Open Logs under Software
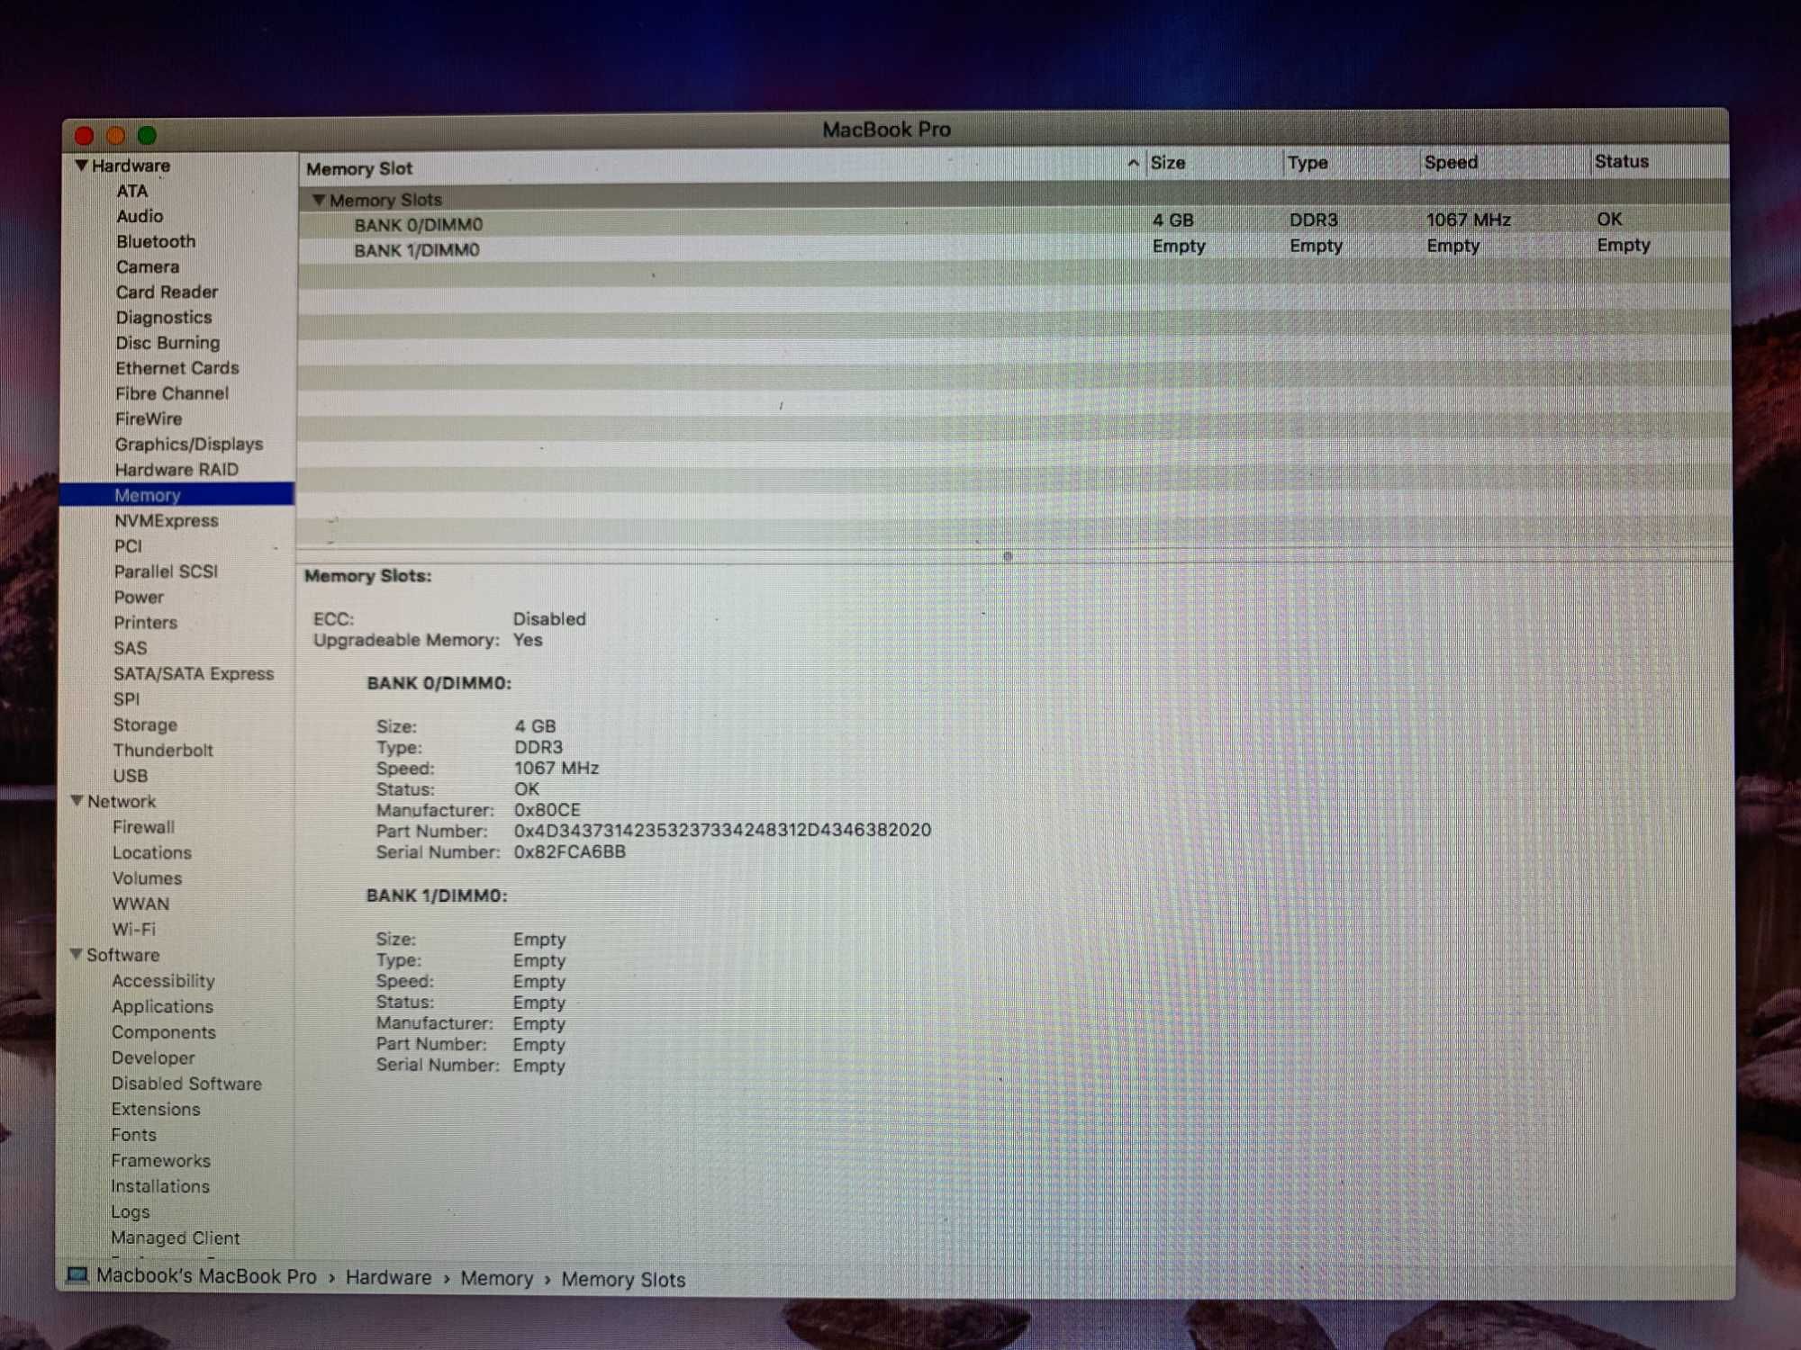1801x1350 pixels. [x=131, y=1212]
